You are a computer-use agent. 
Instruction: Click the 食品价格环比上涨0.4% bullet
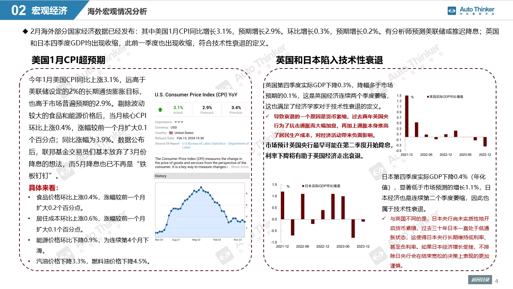coord(91,203)
